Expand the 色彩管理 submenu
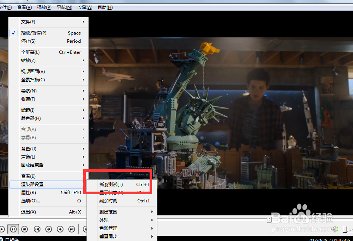Screen dimensions: 353x241 [122, 228]
